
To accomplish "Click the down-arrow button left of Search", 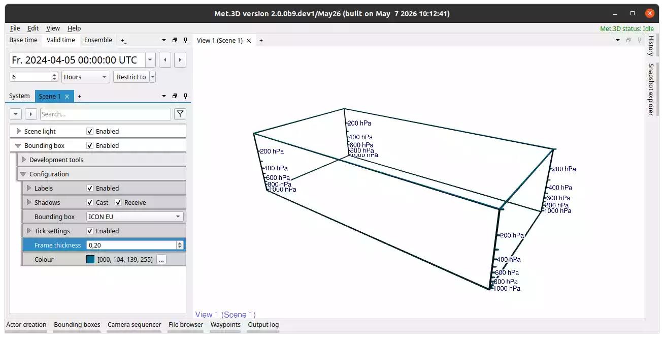I will 16,114.
